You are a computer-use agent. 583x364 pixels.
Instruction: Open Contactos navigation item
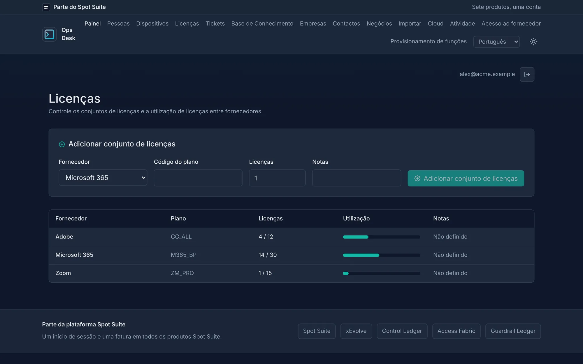point(346,24)
